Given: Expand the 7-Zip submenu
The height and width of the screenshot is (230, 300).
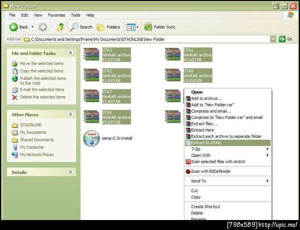Looking at the screenshot, I should [x=228, y=149].
